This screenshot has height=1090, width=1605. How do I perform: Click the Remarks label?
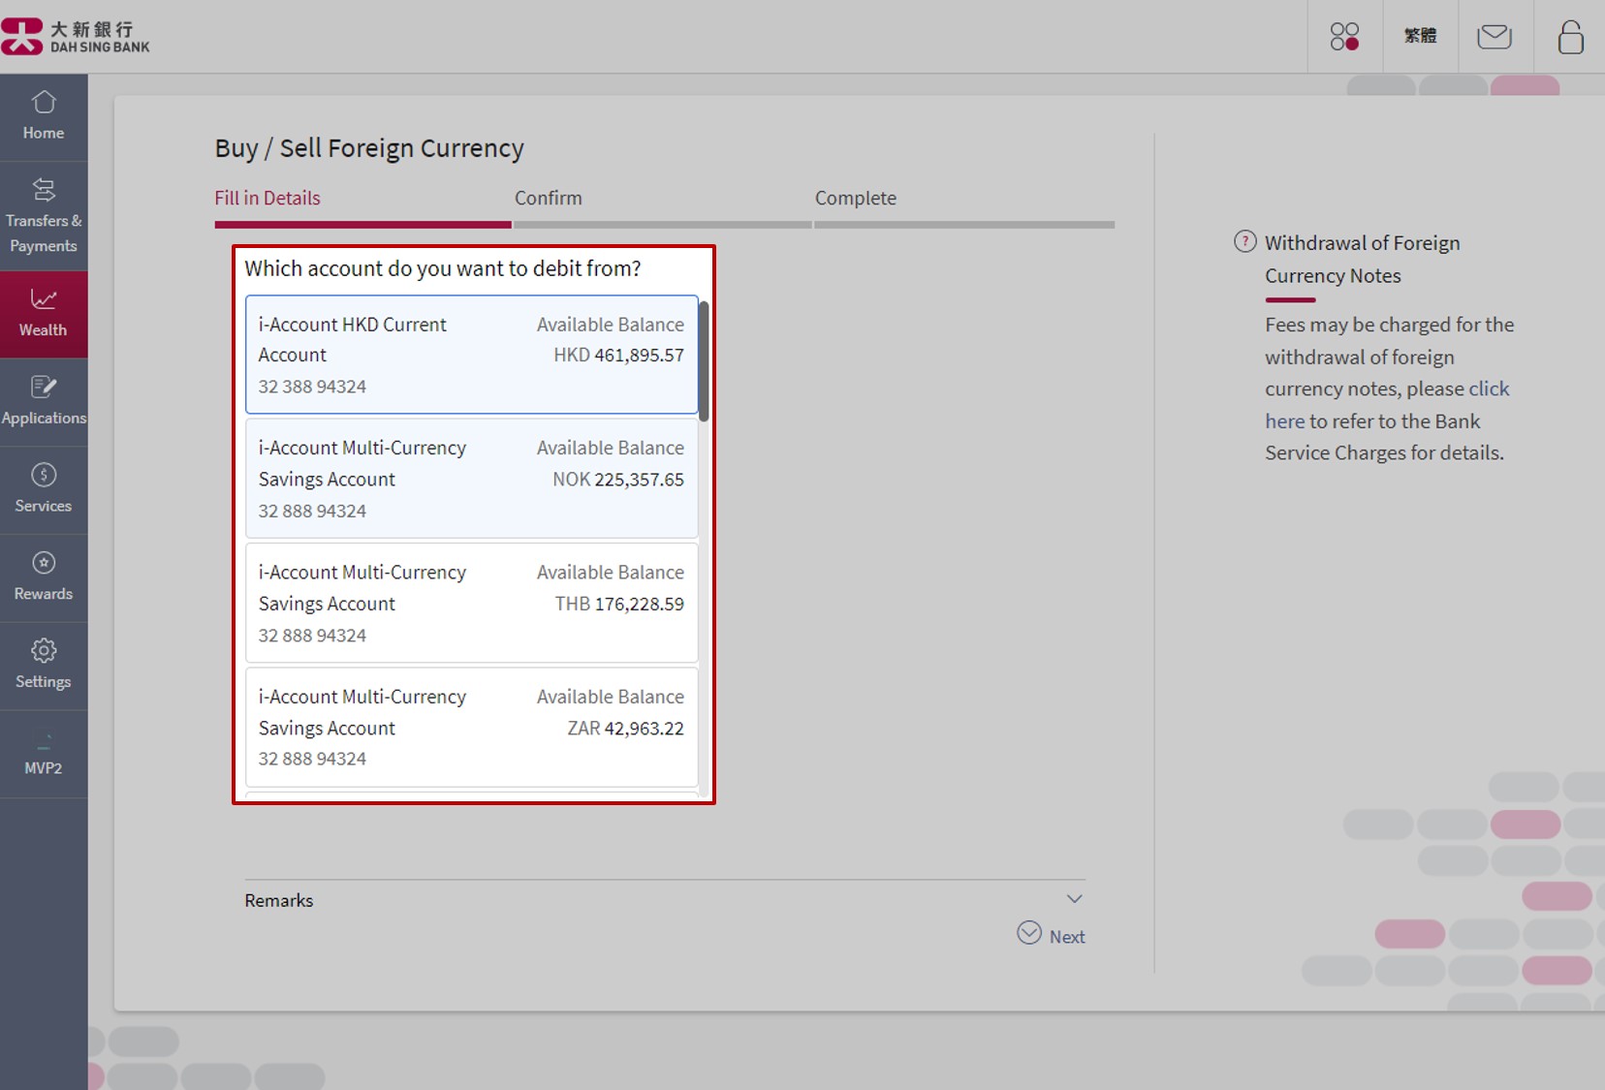coord(279,900)
